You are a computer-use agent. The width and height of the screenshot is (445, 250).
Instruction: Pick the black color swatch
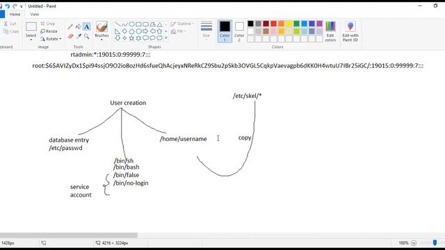(250, 24)
